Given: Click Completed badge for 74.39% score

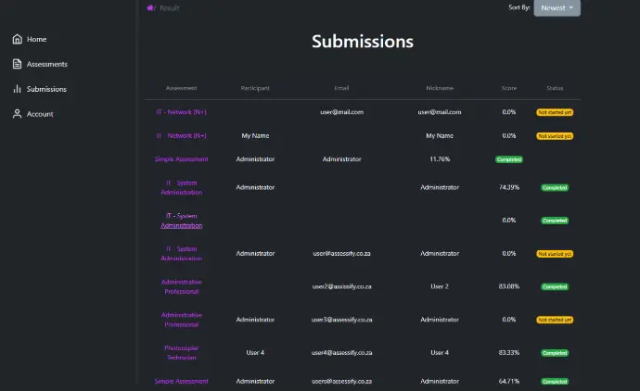Looking at the screenshot, I should click(x=555, y=187).
